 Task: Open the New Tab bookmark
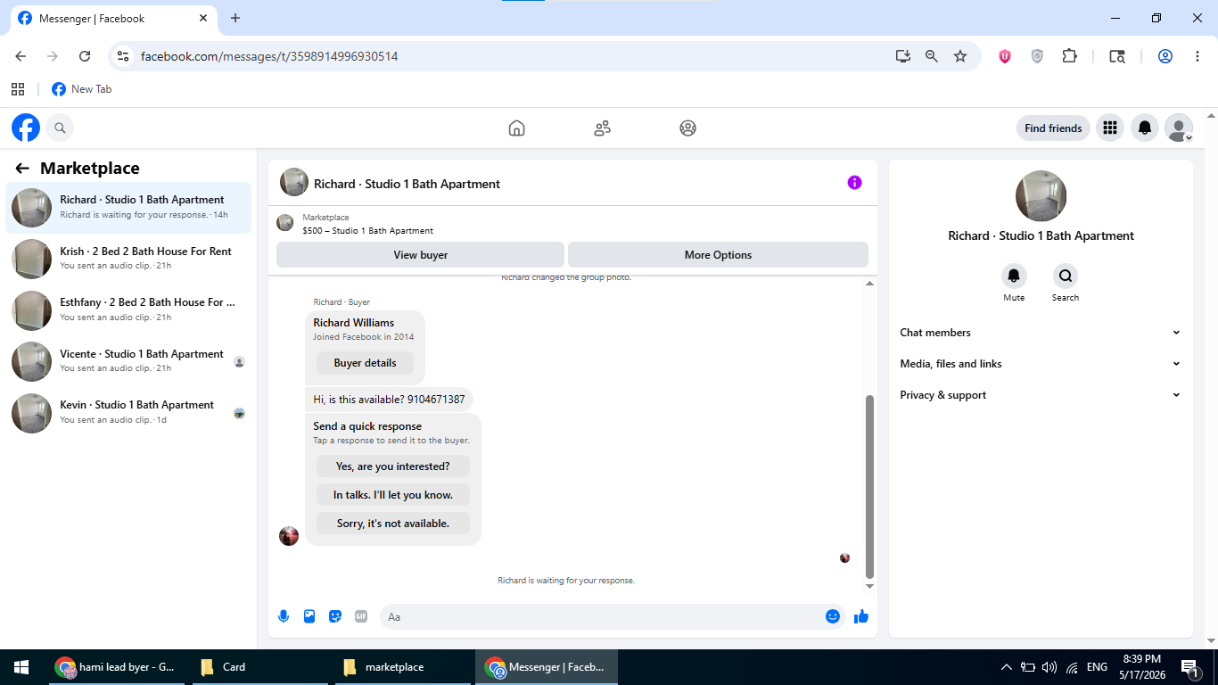click(82, 89)
